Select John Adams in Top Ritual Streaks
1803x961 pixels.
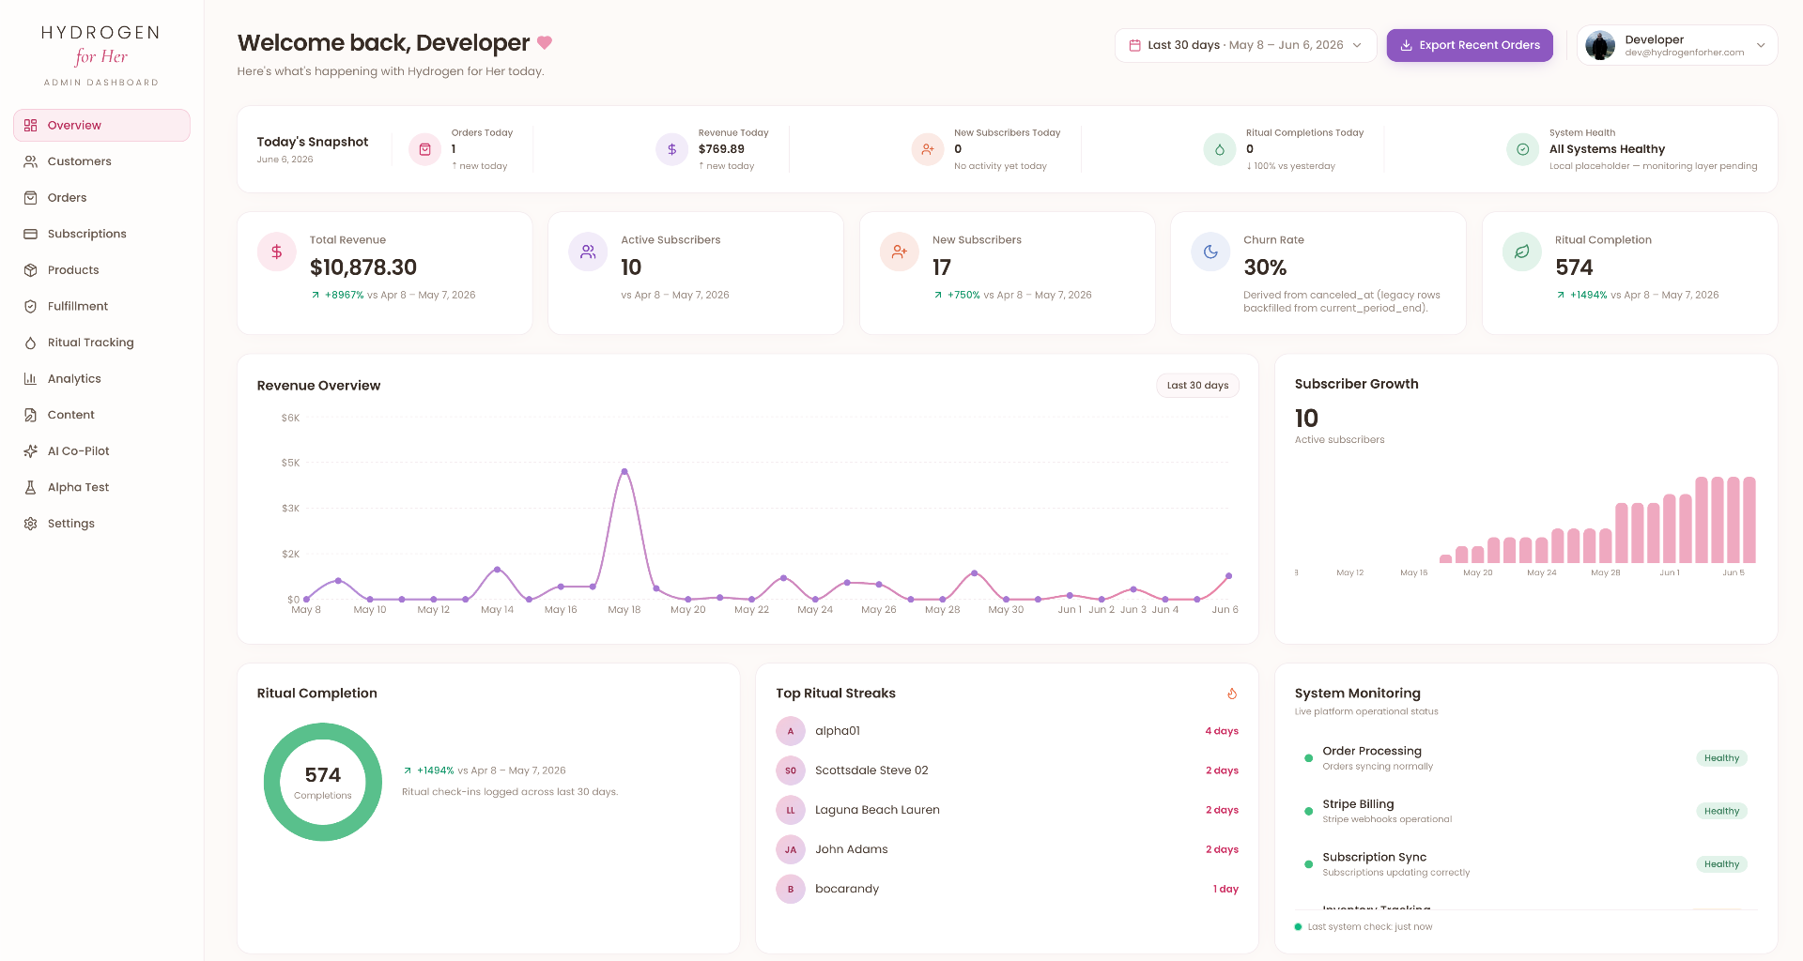pos(1007,849)
